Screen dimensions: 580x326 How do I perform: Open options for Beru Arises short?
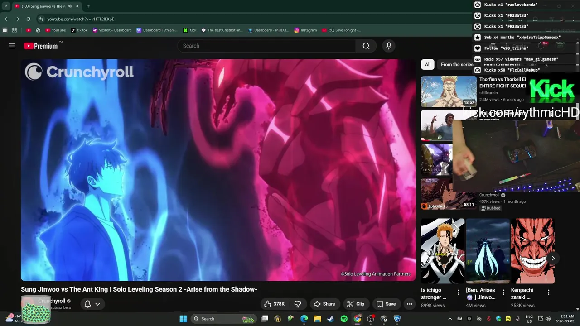point(503,292)
